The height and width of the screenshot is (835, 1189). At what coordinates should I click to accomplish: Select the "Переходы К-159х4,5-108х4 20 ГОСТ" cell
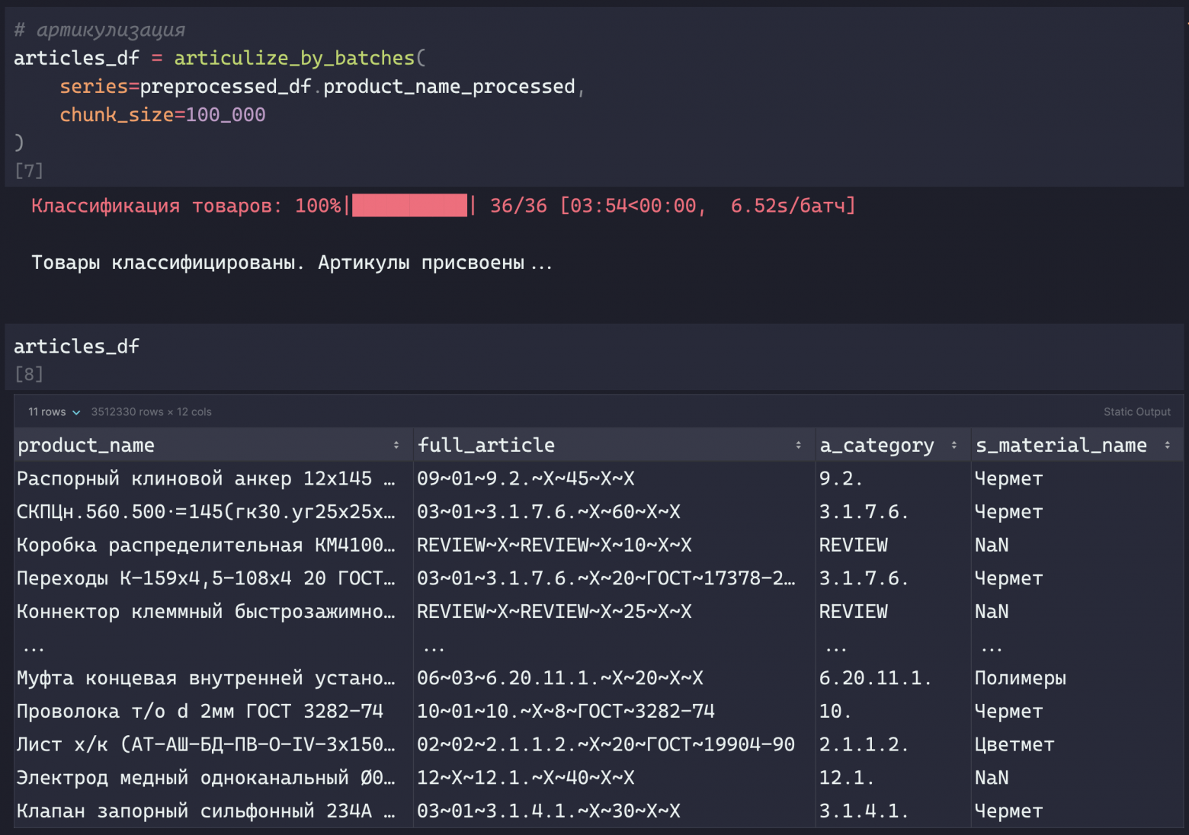click(213, 578)
